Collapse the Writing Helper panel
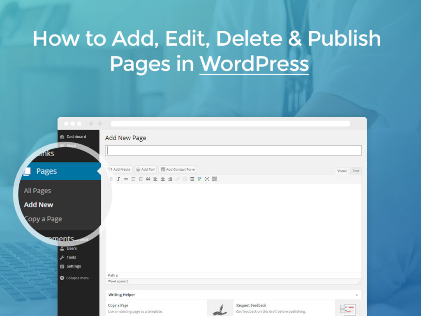This screenshot has height=316, width=421. pyautogui.click(x=356, y=295)
